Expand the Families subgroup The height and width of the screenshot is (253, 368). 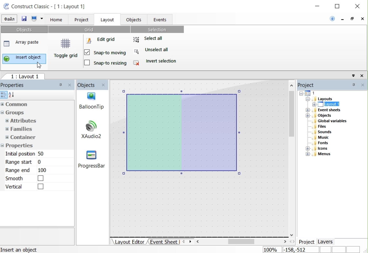7,129
